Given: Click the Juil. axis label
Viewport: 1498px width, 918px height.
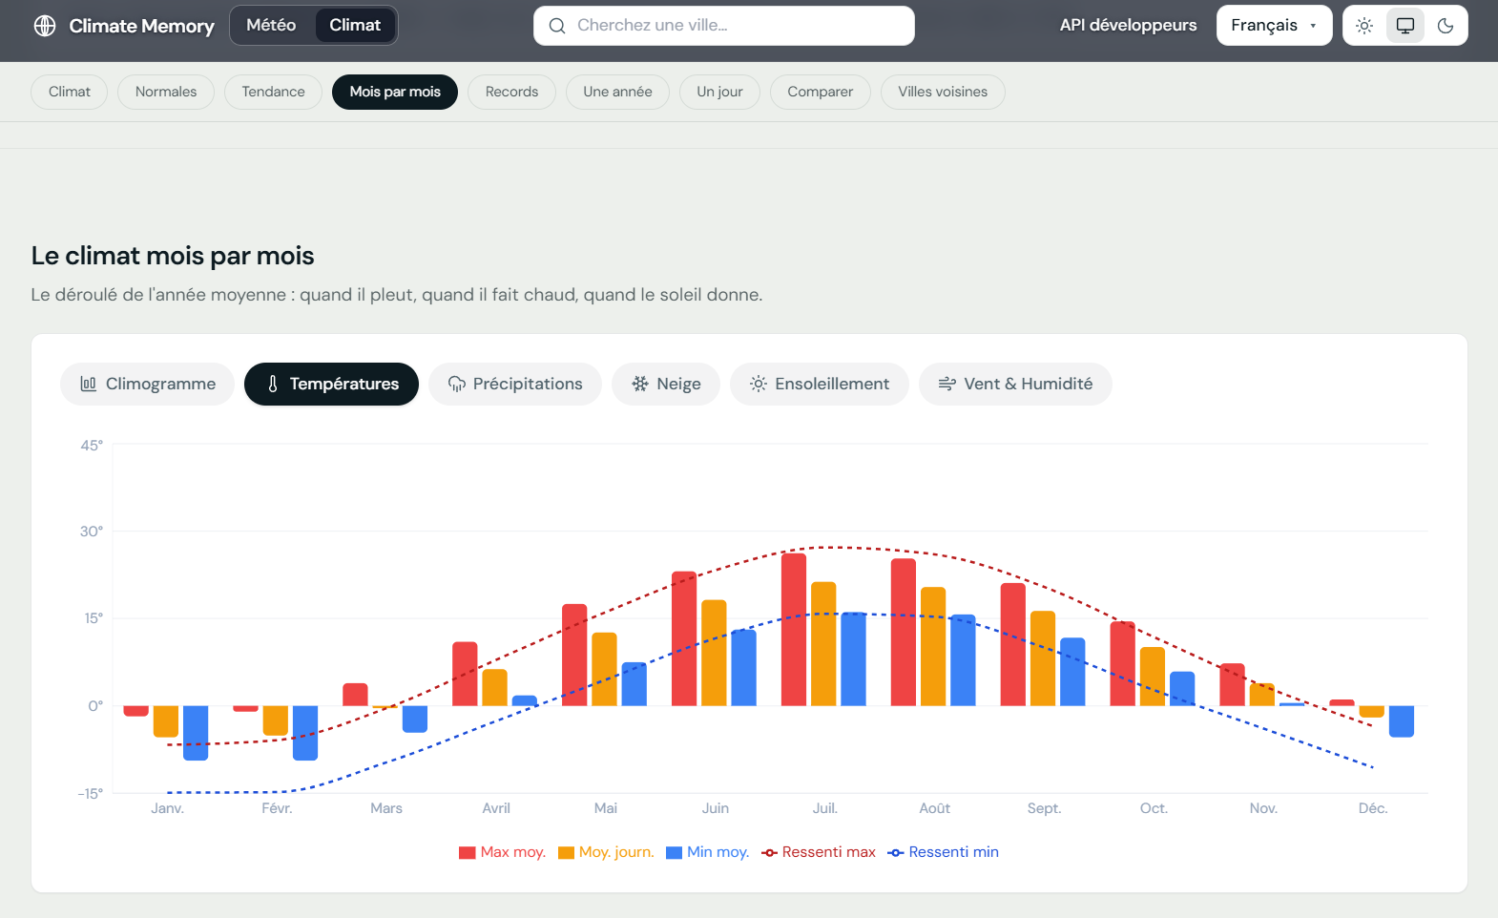Looking at the screenshot, I should click(x=825, y=808).
